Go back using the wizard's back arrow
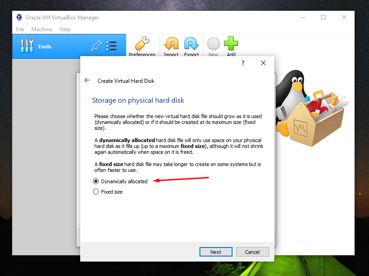 pos(87,81)
